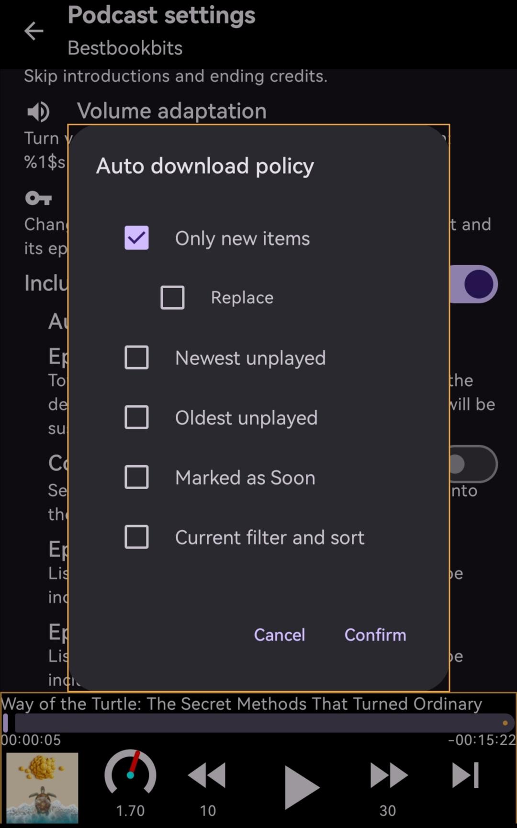Enable the Marked as Soon checkbox

(136, 477)
